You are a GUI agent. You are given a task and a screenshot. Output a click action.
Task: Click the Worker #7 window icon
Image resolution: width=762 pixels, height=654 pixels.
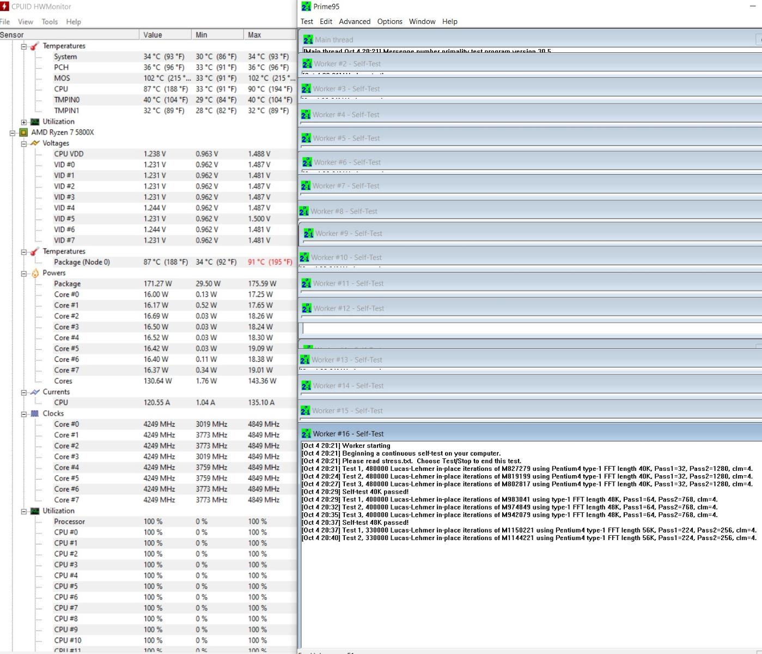tap(306, 186)
